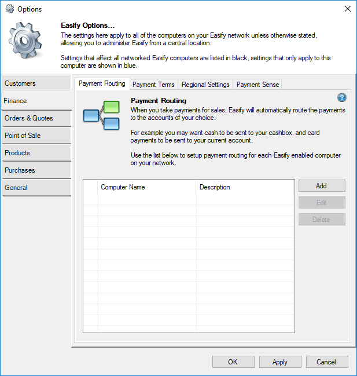The height and width of the screenshot is (376, 357).
Task: Click the Payment Routing diagram icon
Action: tap(101, 115)
